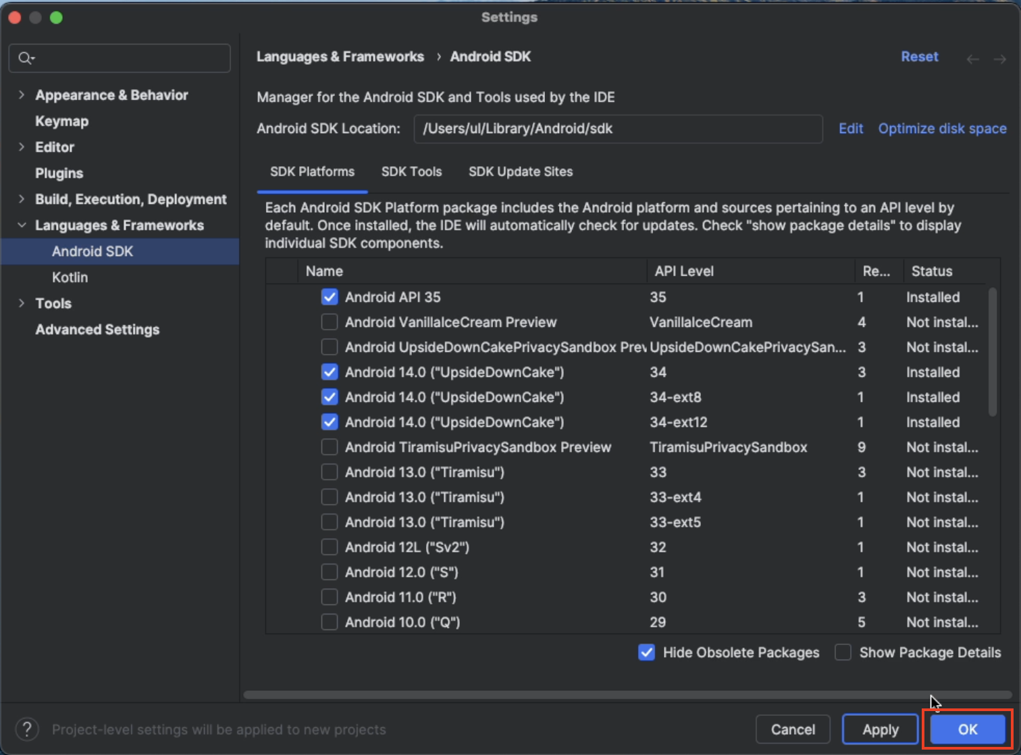Check Android 13.0 Tiramisu API 33-ext4
The height and width of the screenshot is (755, 1021).
pyautogui.click(x=330, y=497)
